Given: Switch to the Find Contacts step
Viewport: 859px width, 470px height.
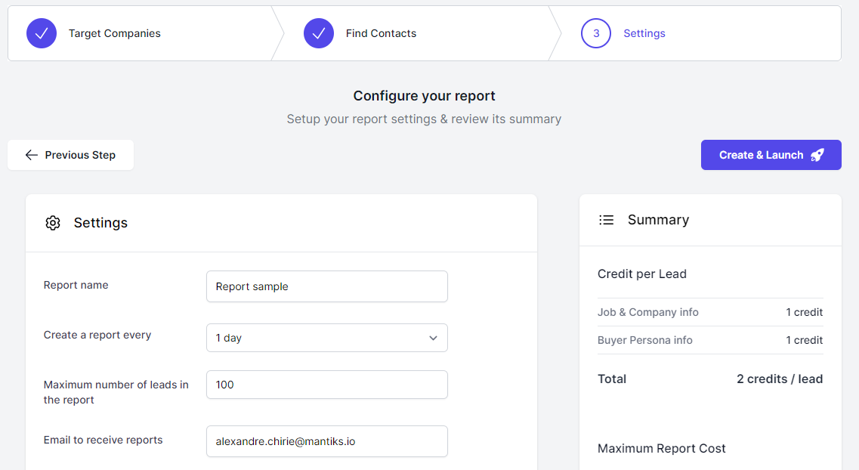Looking at the screenshot, I should click(x=381, y=33).
